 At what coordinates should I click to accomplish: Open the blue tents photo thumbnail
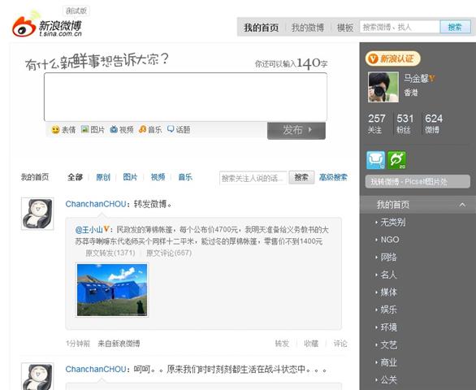coord(112,290)
